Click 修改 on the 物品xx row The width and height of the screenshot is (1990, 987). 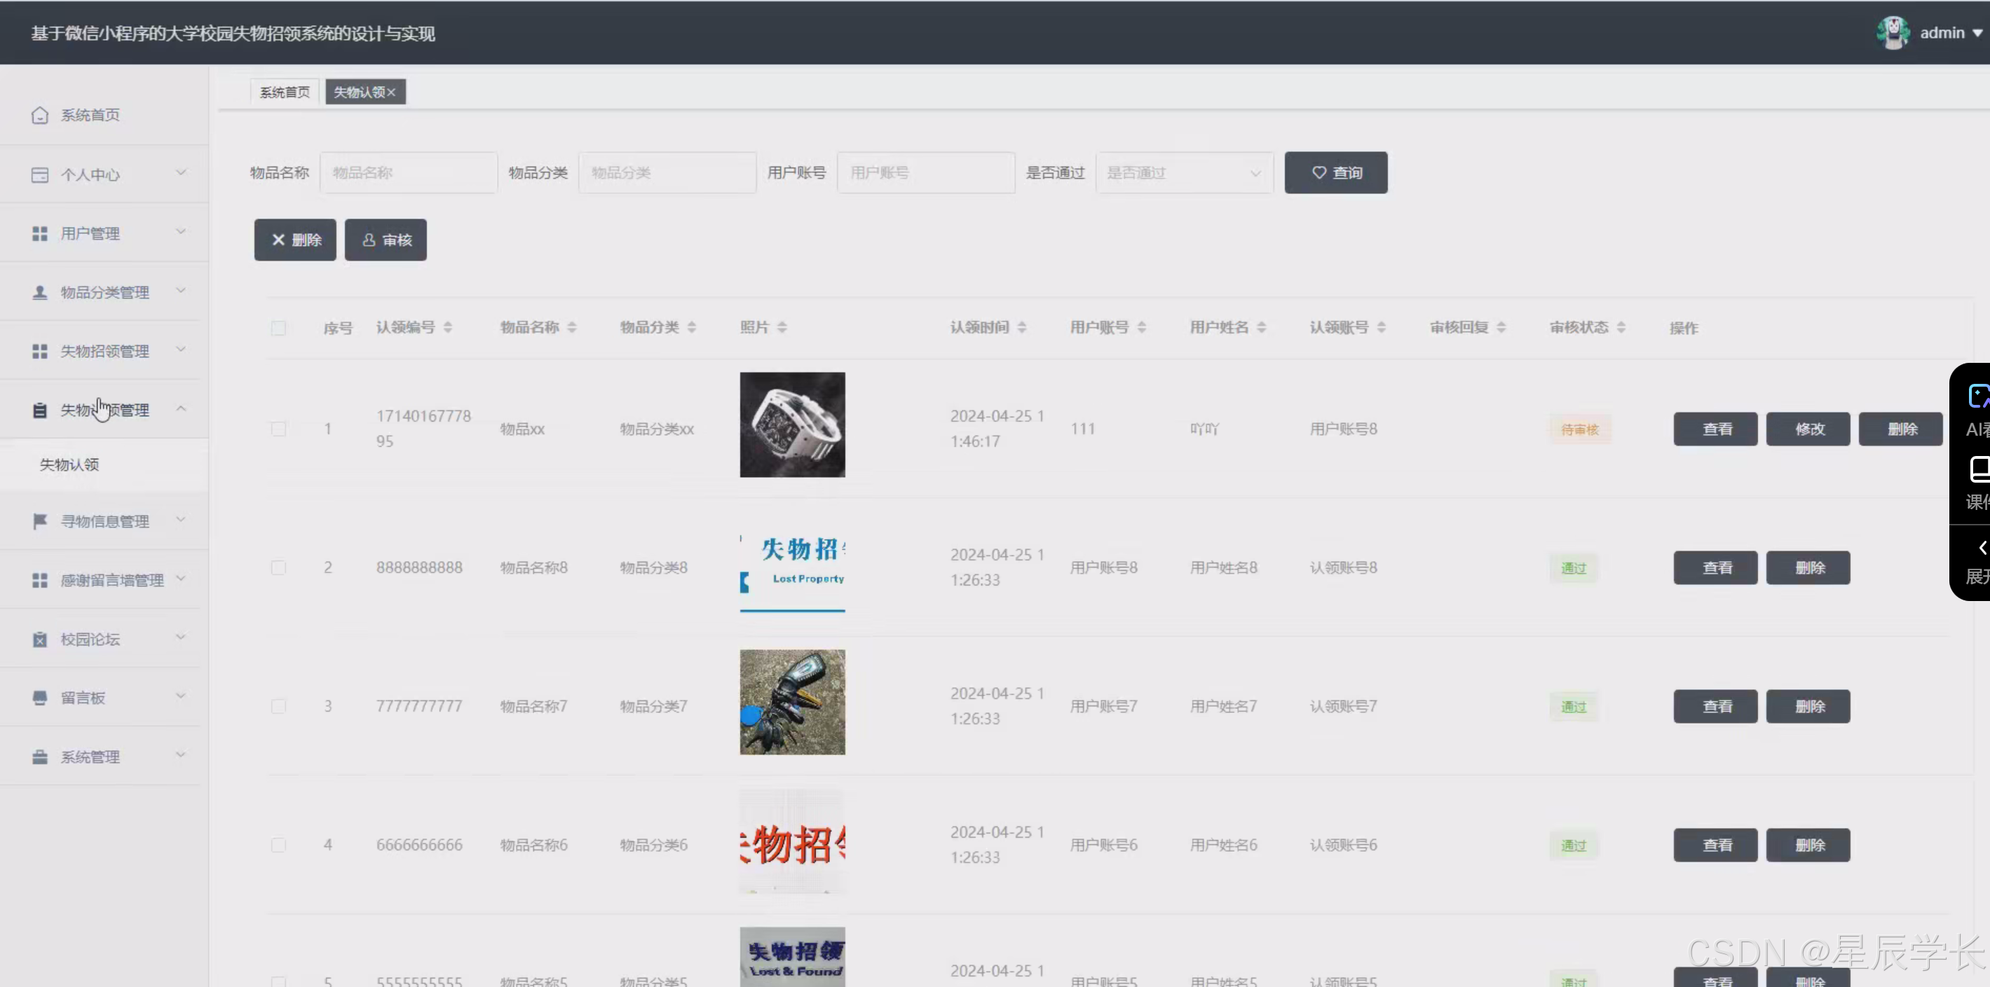click(x=1808, y=429)
